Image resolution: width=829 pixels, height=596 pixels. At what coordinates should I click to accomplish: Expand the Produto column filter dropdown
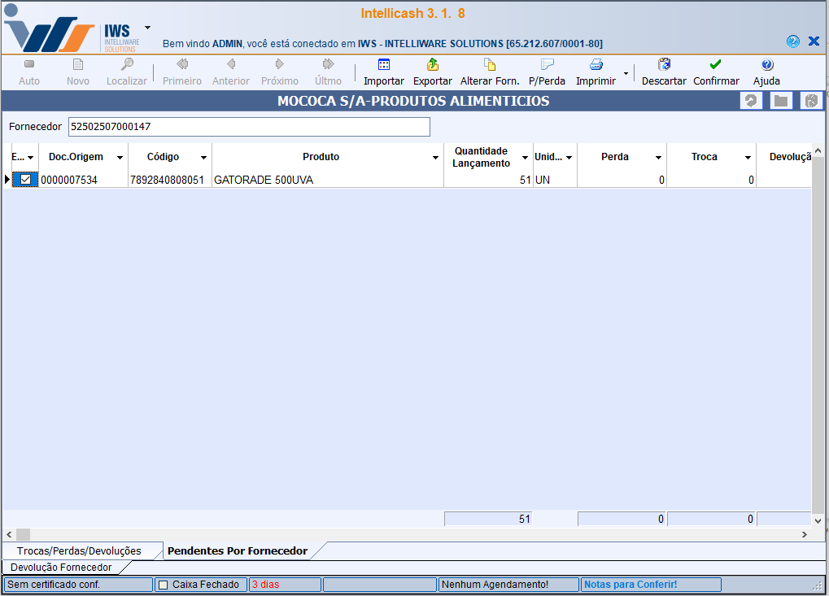437,158
